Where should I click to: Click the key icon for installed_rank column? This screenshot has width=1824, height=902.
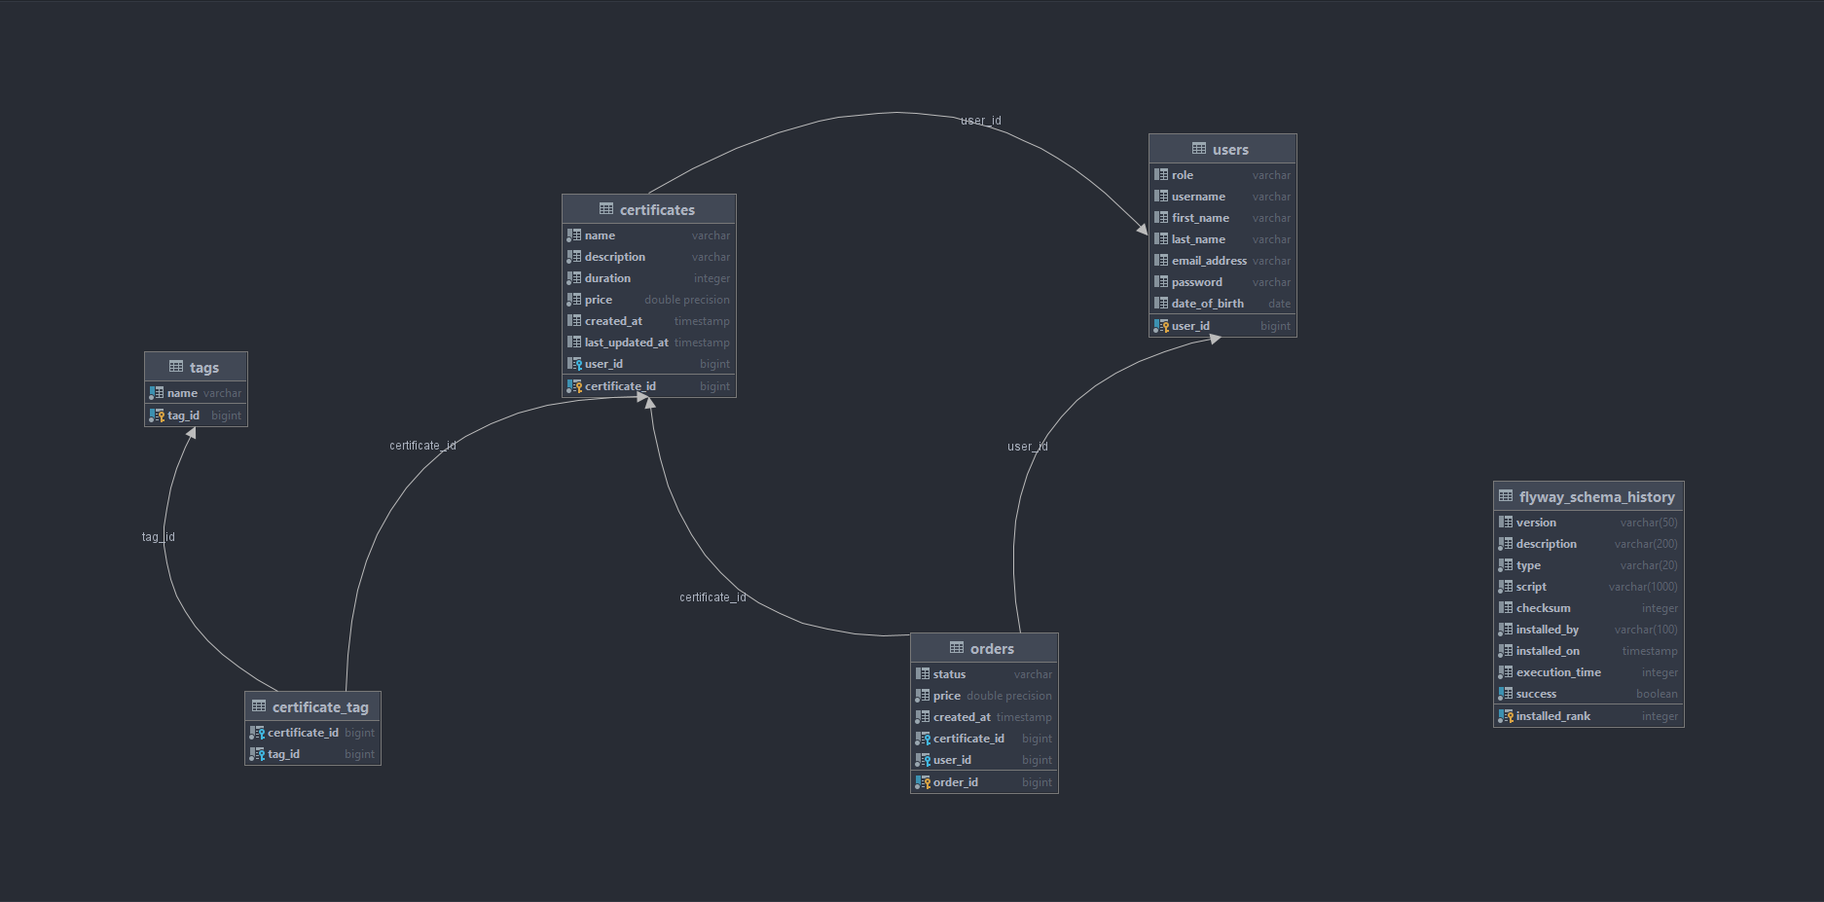coord(1506,716)
